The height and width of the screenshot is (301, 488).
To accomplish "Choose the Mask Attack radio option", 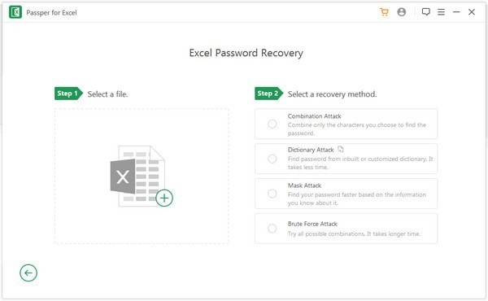I will [272, 194].
